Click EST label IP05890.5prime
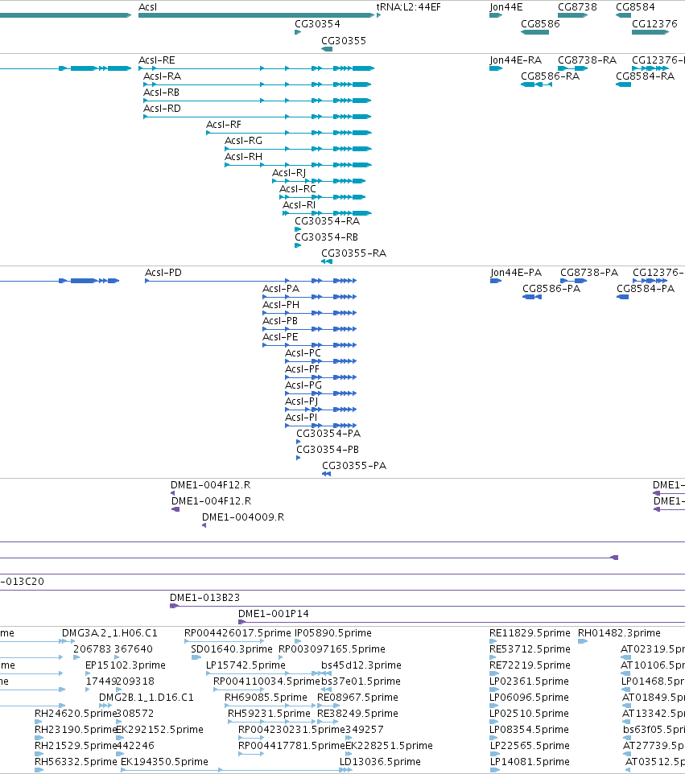The image size is (685, 774). [333, 633]
